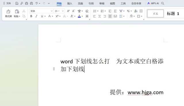
Task: Click the save document icon
Action: click(17, 3)
